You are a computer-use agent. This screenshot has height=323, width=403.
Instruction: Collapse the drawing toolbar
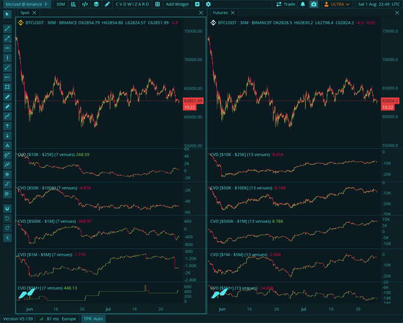[7, 238]
